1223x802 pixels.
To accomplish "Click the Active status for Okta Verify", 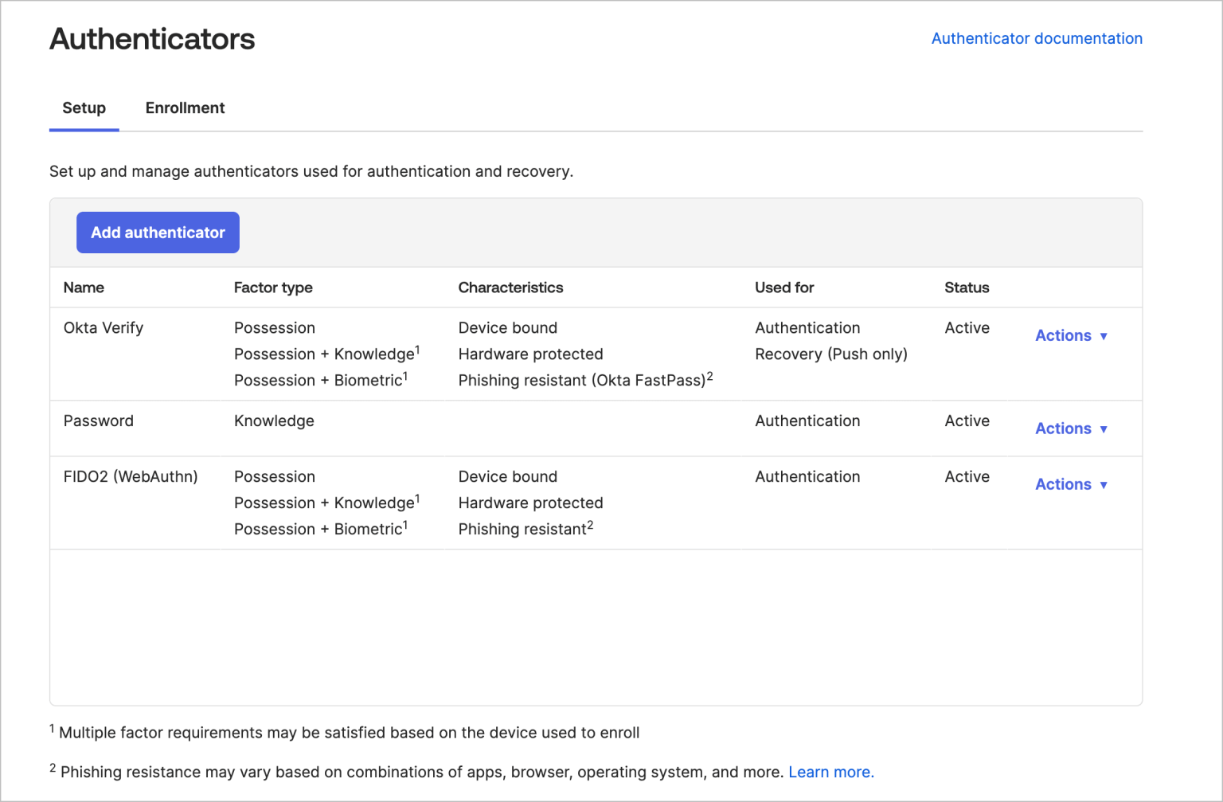I will click(967, 327).
